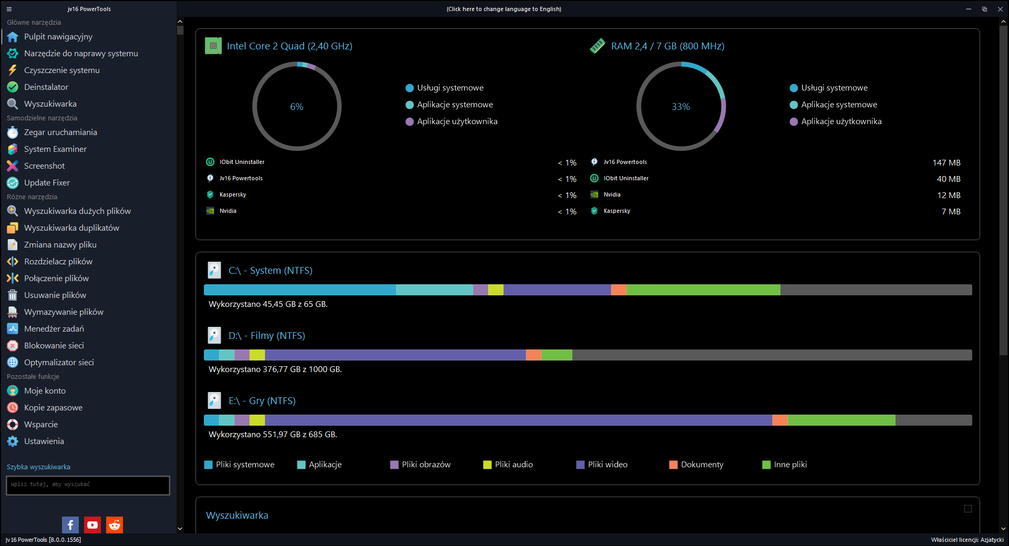Open the C:\ - System (NTFS) drive link
This screenshot has height=546, width=1009.
point(270,271)
